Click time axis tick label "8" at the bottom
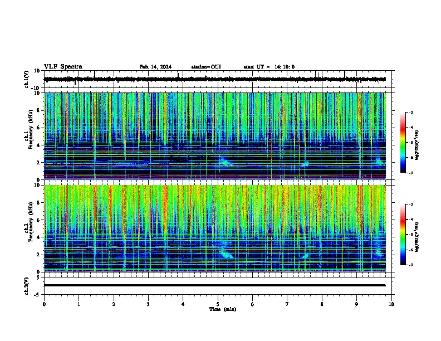This screenshot has height=341, width=441. click(322, 304)
